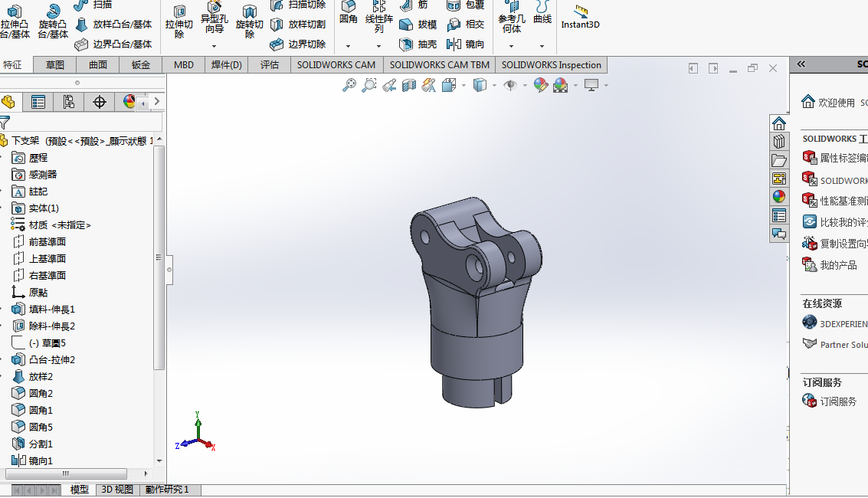Switch to 草图 (Sketch) tab
Image resolution: width=868 pixels, height=498 pixels.
pyautogui.click(x=55, y=64)
